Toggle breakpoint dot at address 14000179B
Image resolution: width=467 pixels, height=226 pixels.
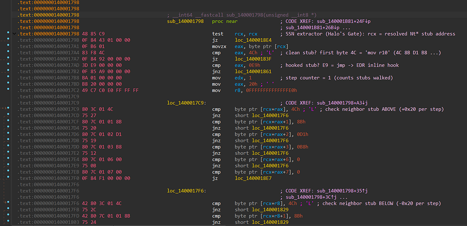click(8, 38)
